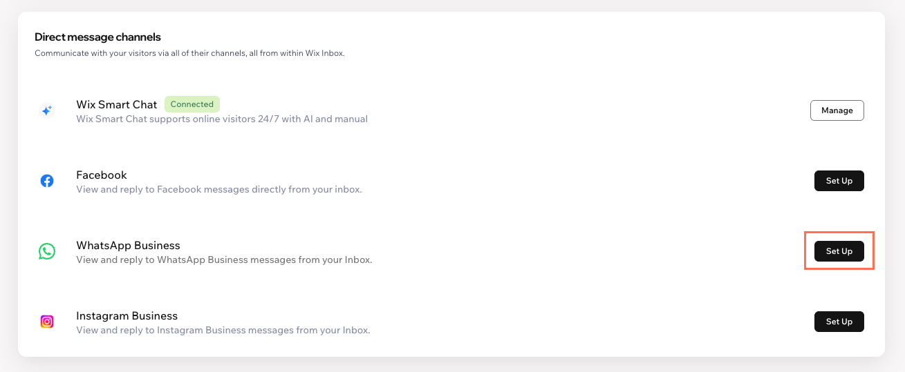Click the WhatsApp logo icon
The width and height of the screenshot is (905, 372).
point(47,251)
